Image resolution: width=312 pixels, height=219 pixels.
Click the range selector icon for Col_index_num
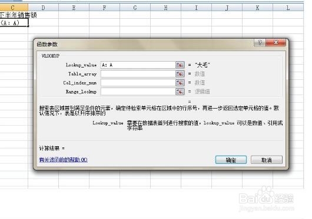tap(180, 83)
